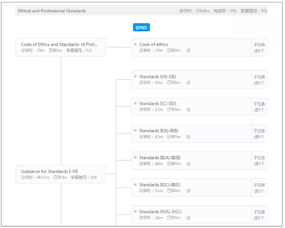This screenshot has width=285, height=228.
Task: Start Standards I(C)-I(D) via play icon
Action: 188,109
